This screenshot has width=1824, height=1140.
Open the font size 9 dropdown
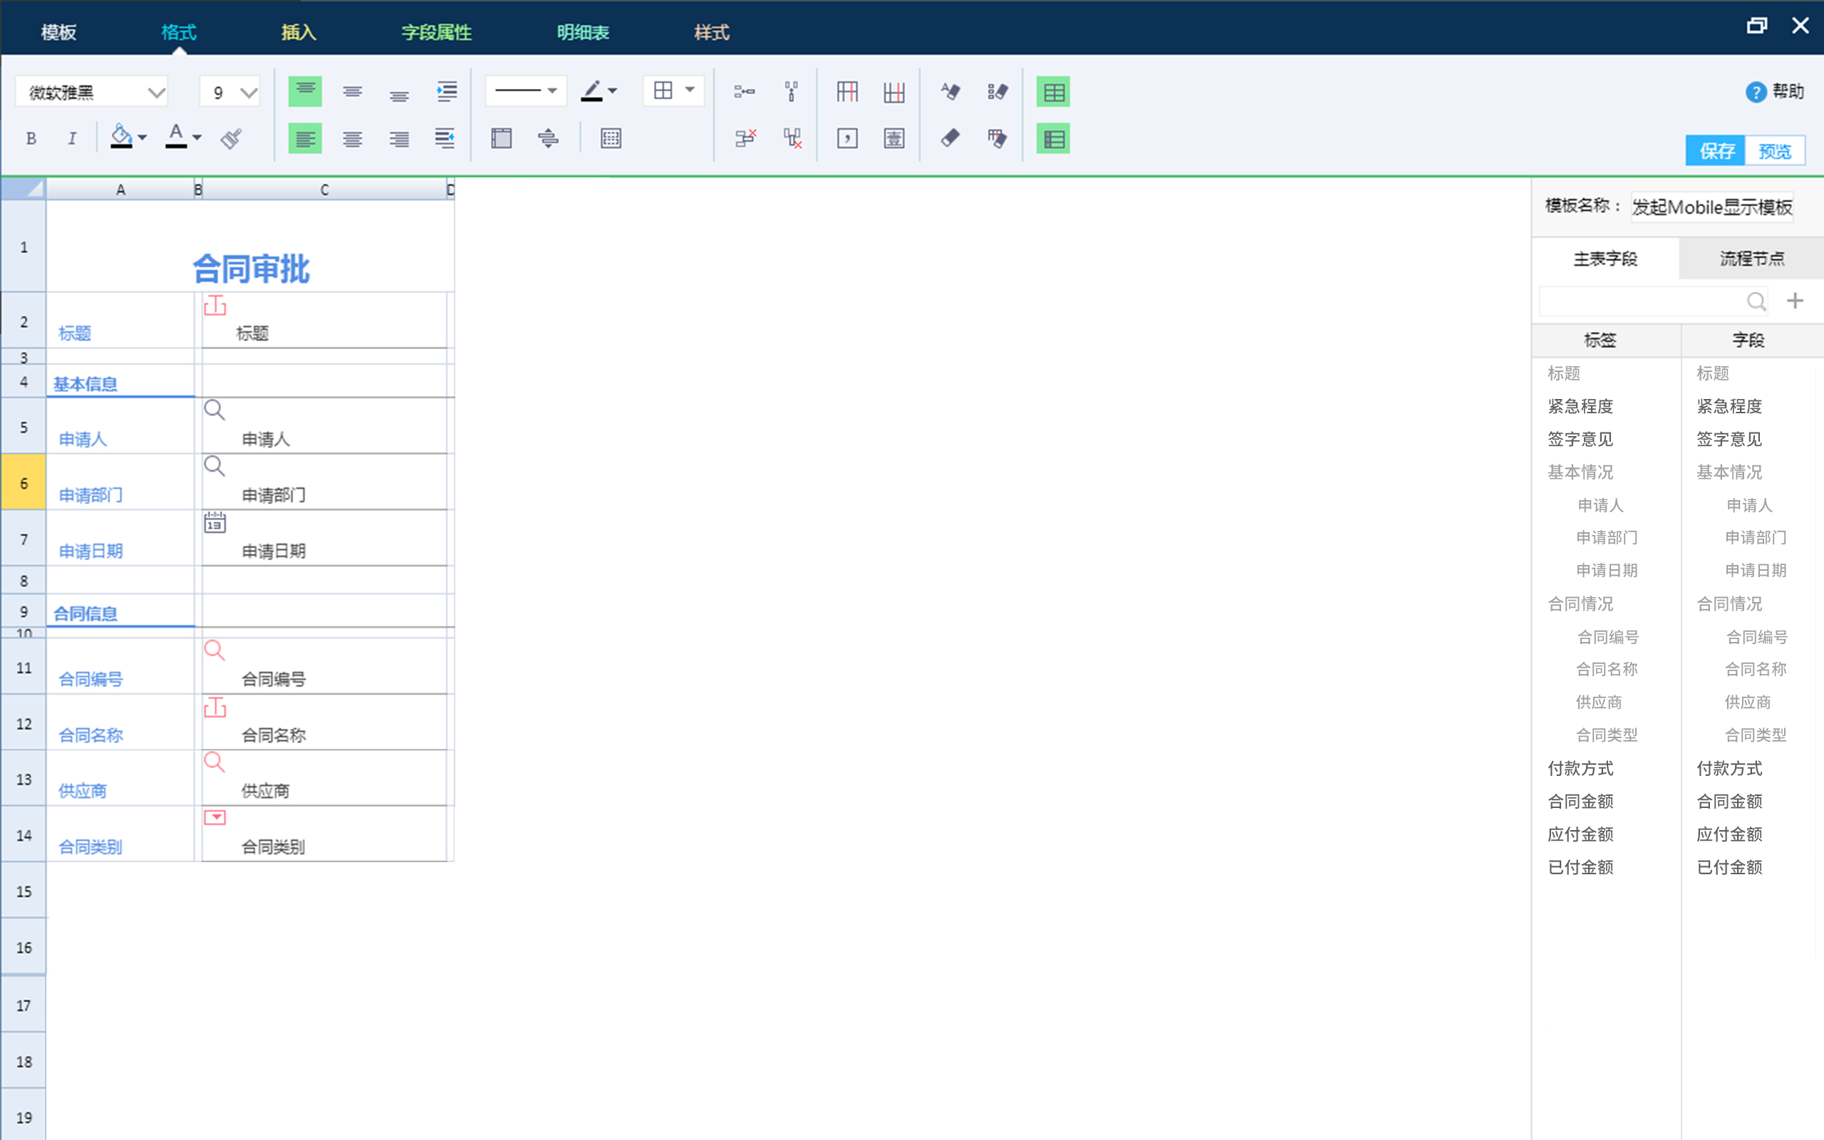point(248,93)
